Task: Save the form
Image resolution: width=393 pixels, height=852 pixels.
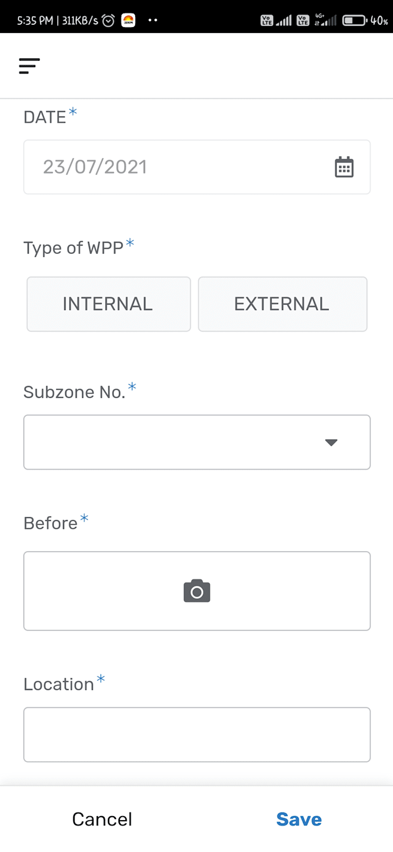Action: tap(299, 819)
